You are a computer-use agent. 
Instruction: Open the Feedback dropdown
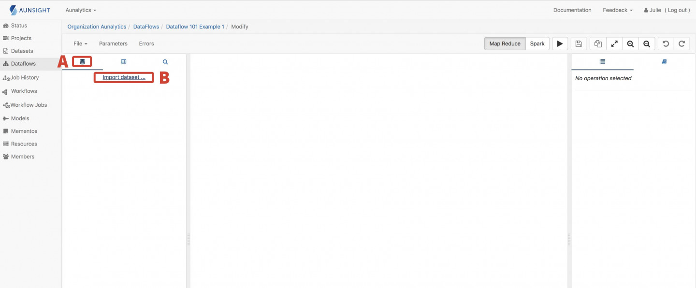click(617, 10)
